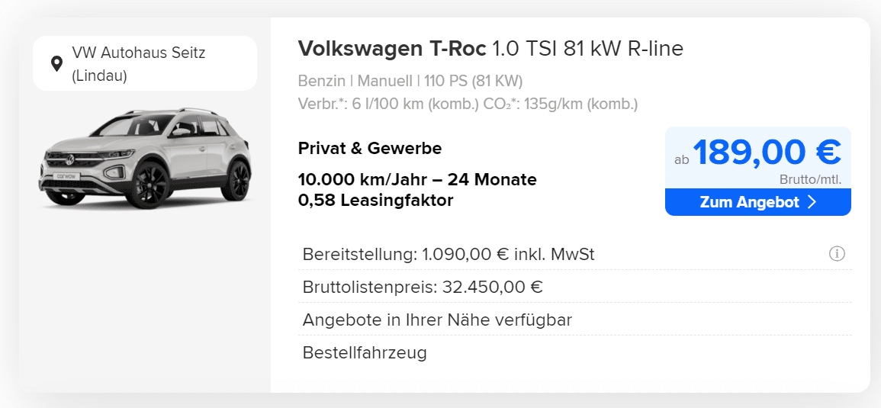Click the Brutto/mtl. label under price
Image resolution: width=881 pixels, height=408 pixels.
811,180
